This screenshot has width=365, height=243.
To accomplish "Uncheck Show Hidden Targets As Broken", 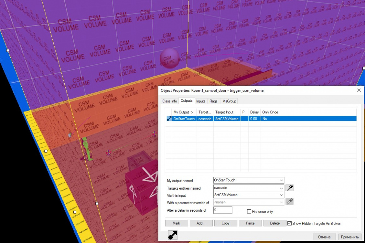I will (x=289, y=223).
